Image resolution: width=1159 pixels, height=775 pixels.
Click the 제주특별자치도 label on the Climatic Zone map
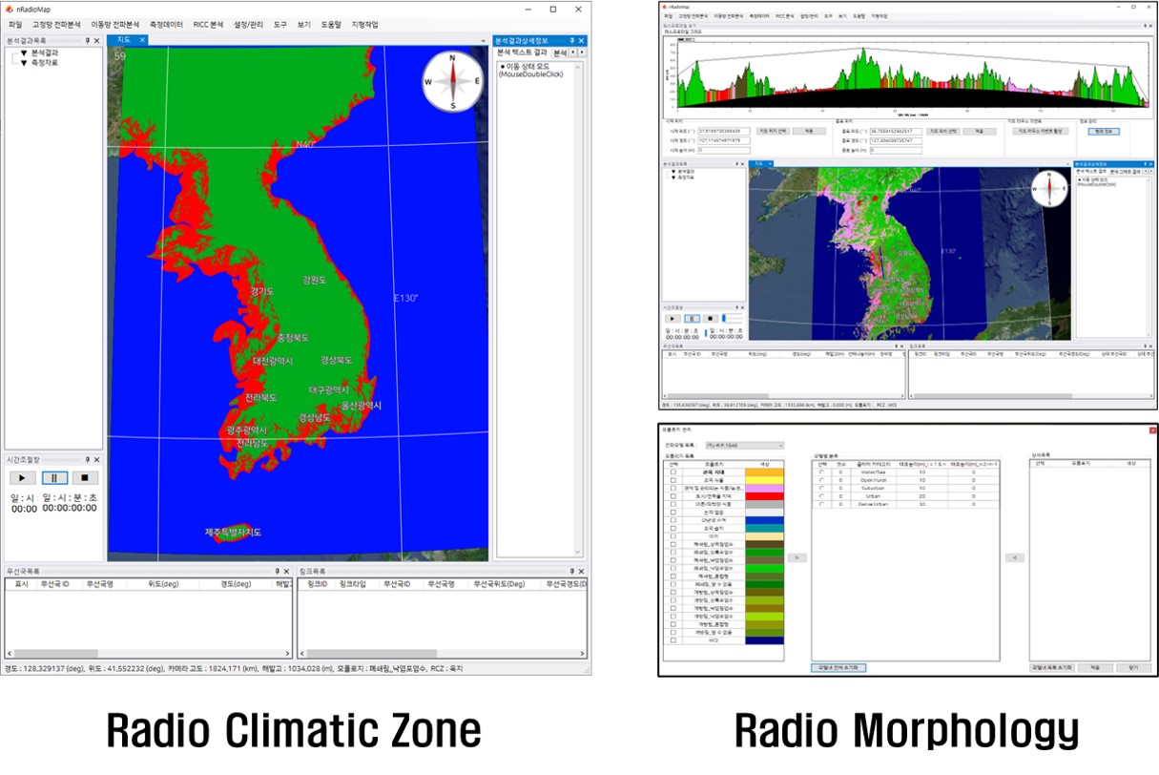click(233, 532)
